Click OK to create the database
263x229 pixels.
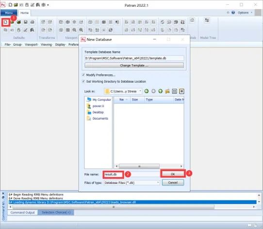173,174
